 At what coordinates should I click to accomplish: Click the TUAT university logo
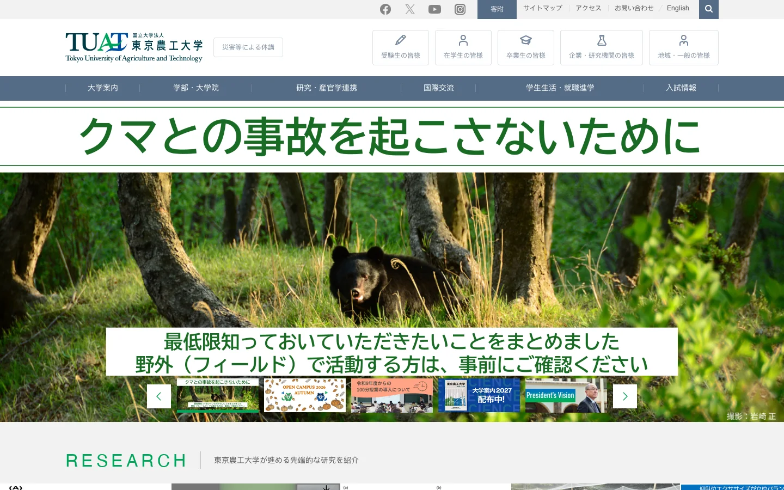134,47
